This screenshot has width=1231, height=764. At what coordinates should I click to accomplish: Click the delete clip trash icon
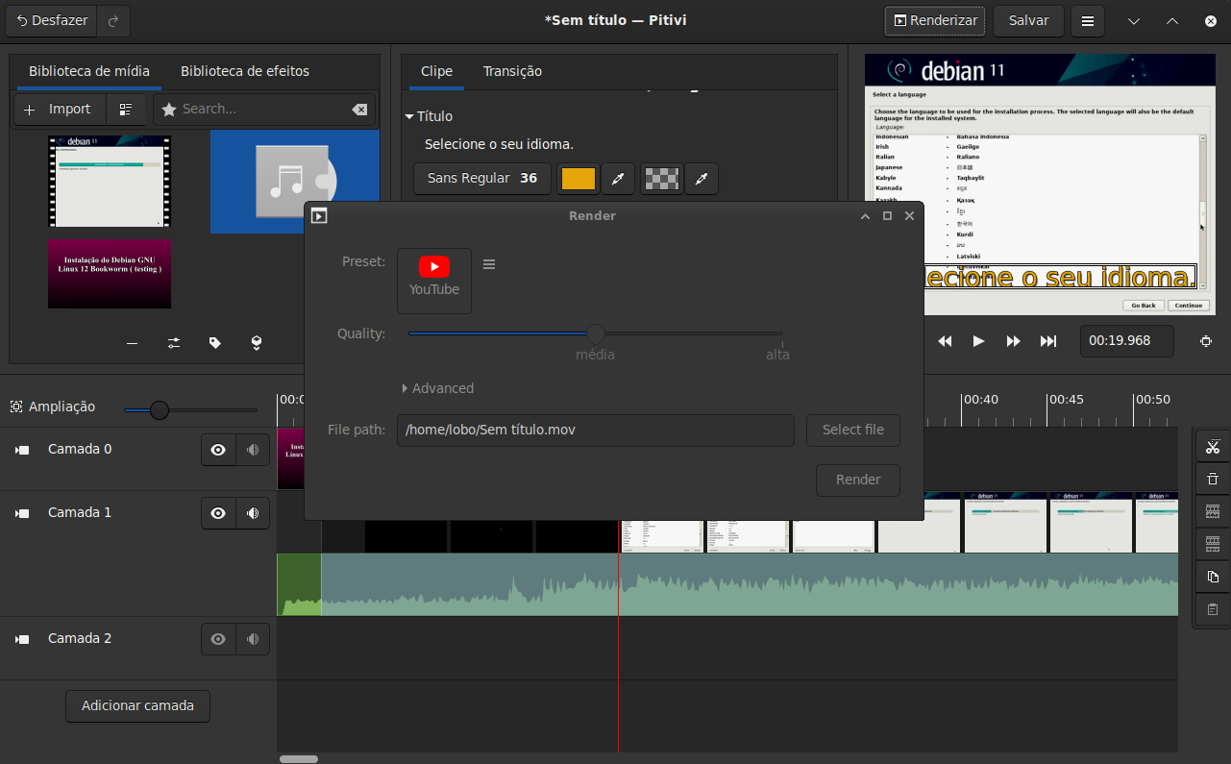click(x=1212, y=479)
